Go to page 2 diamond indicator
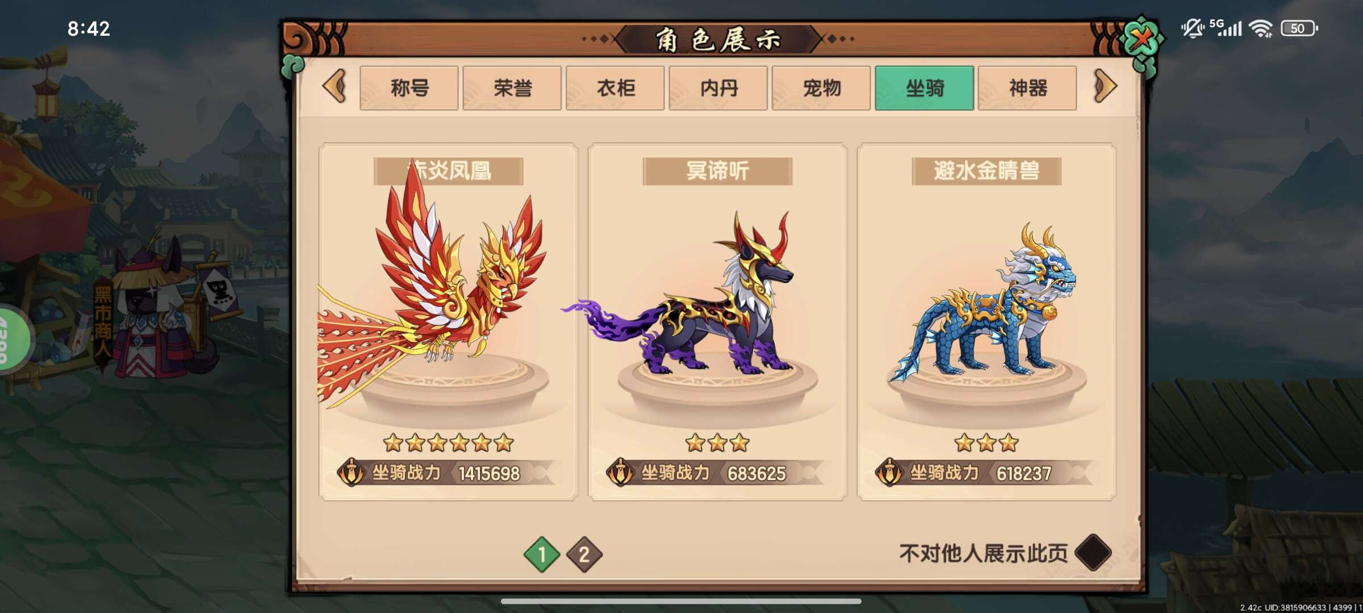Screen dimensions: 1363x613 [x=584, y=554]
